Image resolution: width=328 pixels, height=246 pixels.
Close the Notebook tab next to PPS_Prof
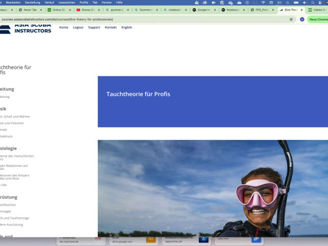pos(244,10)
